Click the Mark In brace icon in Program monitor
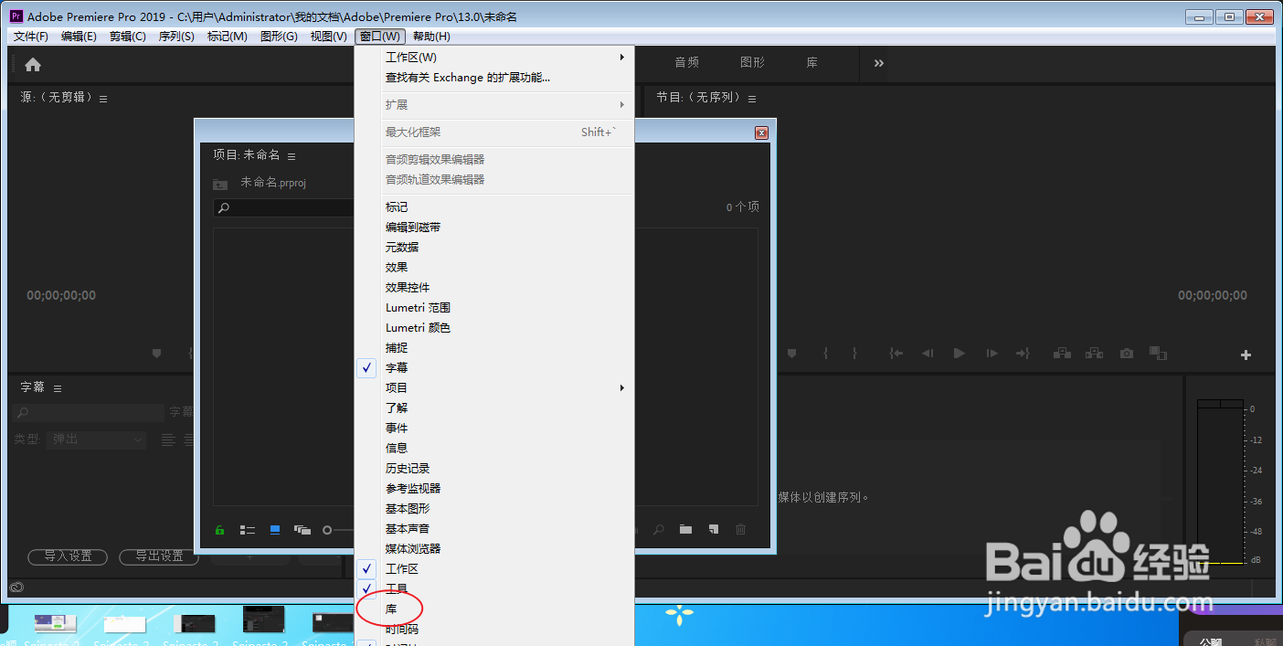 coord(826,353)
